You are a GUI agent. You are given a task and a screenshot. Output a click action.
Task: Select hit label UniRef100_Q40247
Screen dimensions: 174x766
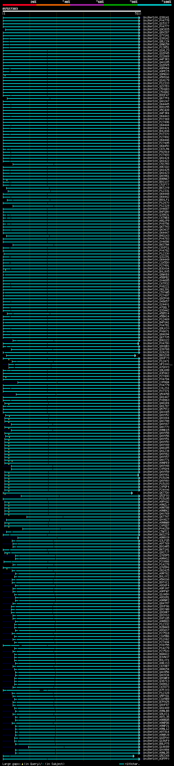[156, 101]
